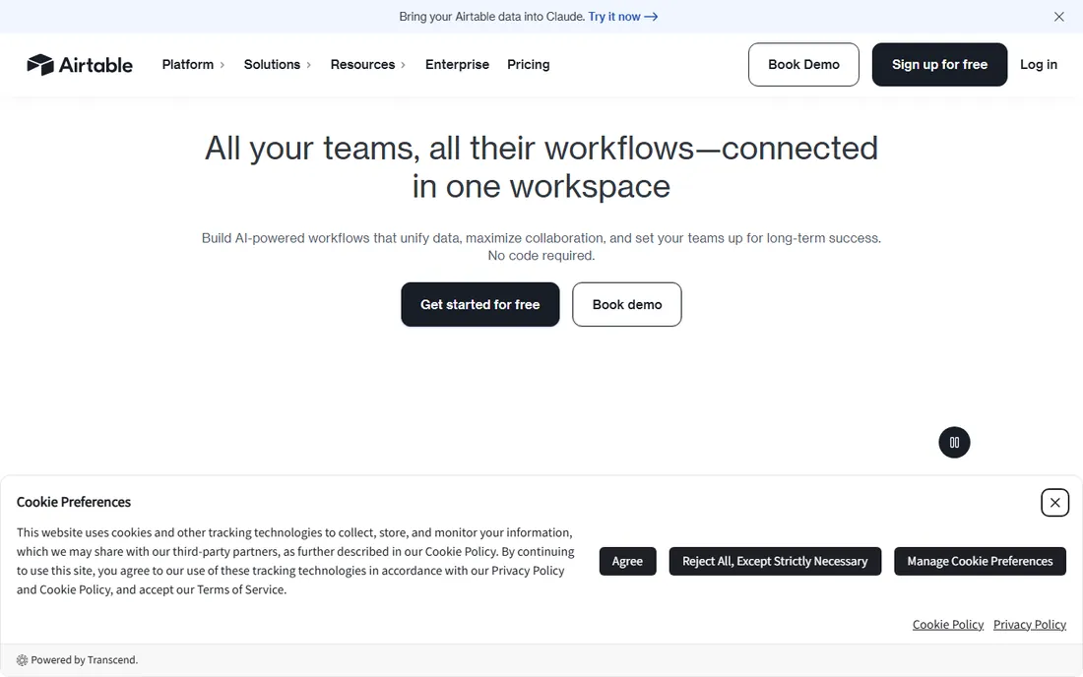
Task: Follow the Try it now link
Action: [x=622, y=17]
